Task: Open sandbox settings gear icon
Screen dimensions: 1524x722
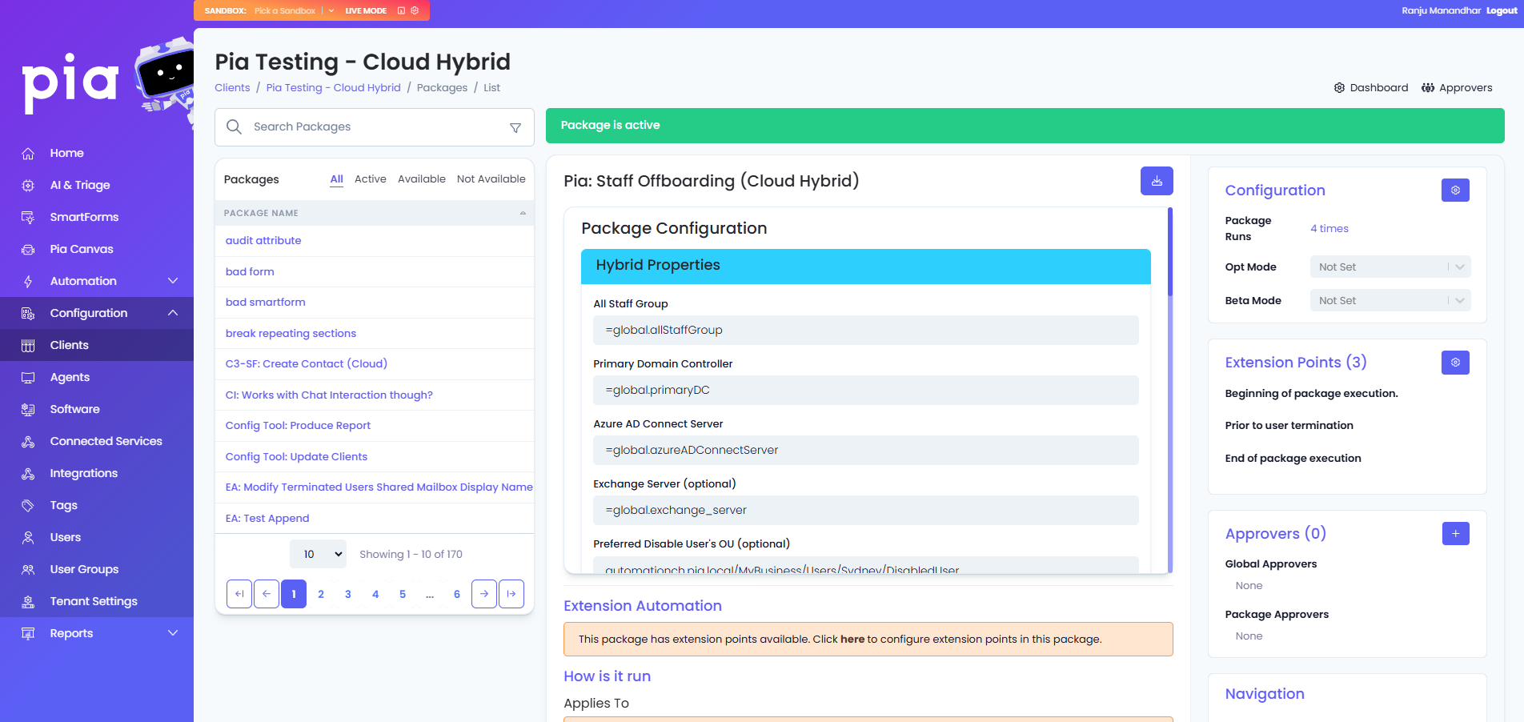Action: [x=415, y=10]
